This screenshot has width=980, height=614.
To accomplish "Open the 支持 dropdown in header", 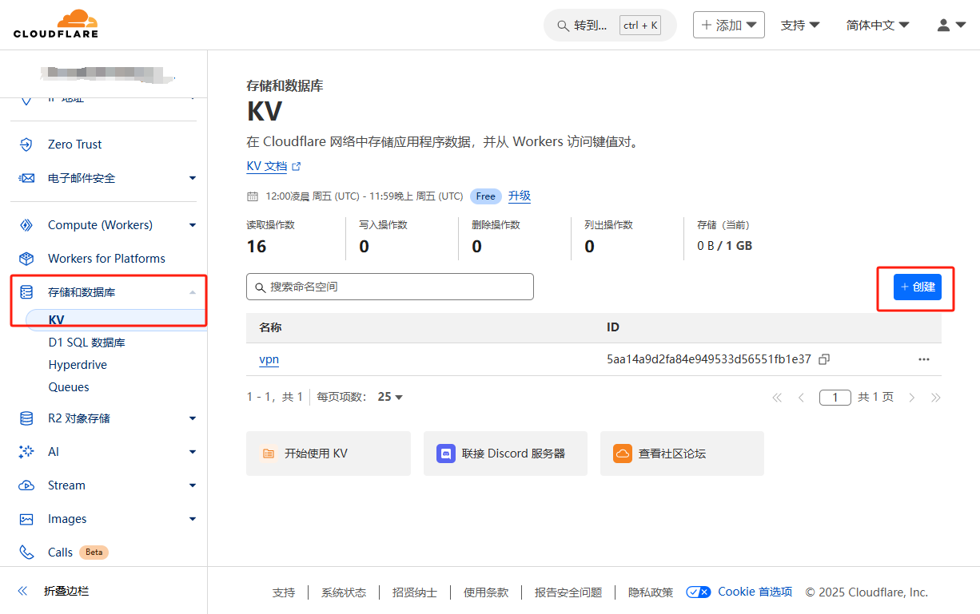I will coord(800,25).
